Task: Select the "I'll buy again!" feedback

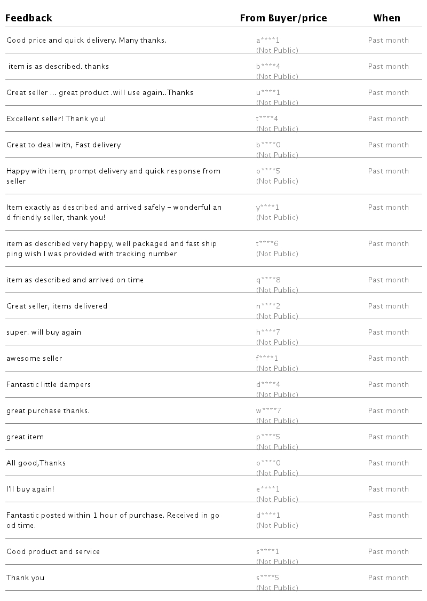Action: tap(30, 489)
